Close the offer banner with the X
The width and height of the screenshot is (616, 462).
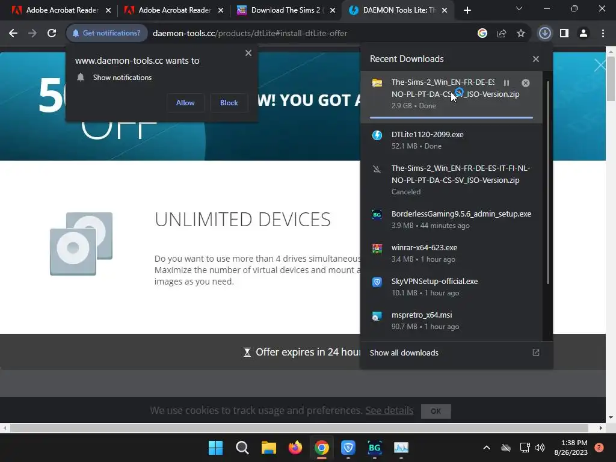[x=600, y=65]
